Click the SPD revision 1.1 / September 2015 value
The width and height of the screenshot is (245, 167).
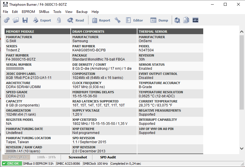click(x=89, y=142)
